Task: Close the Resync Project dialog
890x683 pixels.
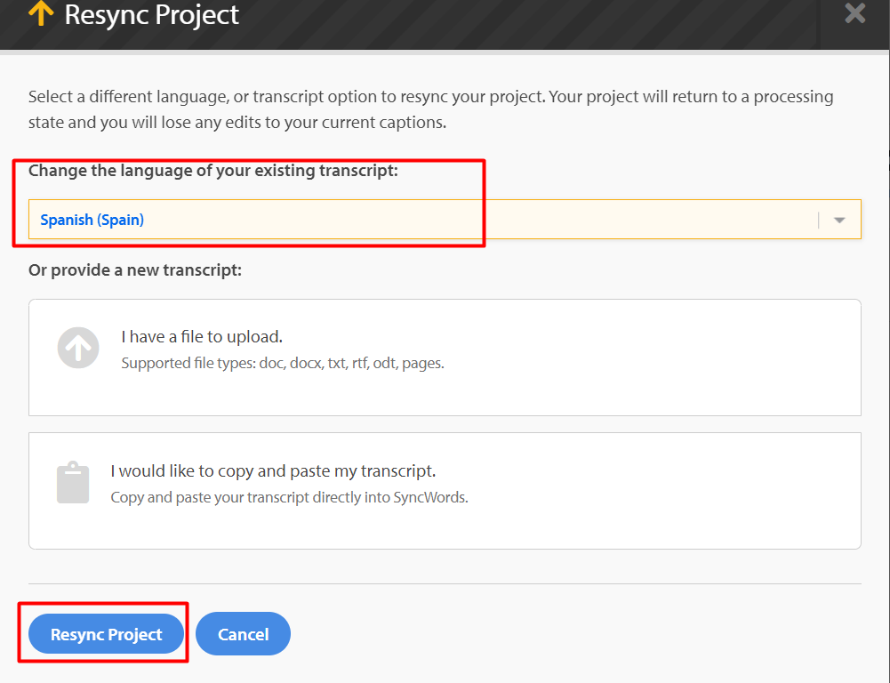Action: (854, 12)
